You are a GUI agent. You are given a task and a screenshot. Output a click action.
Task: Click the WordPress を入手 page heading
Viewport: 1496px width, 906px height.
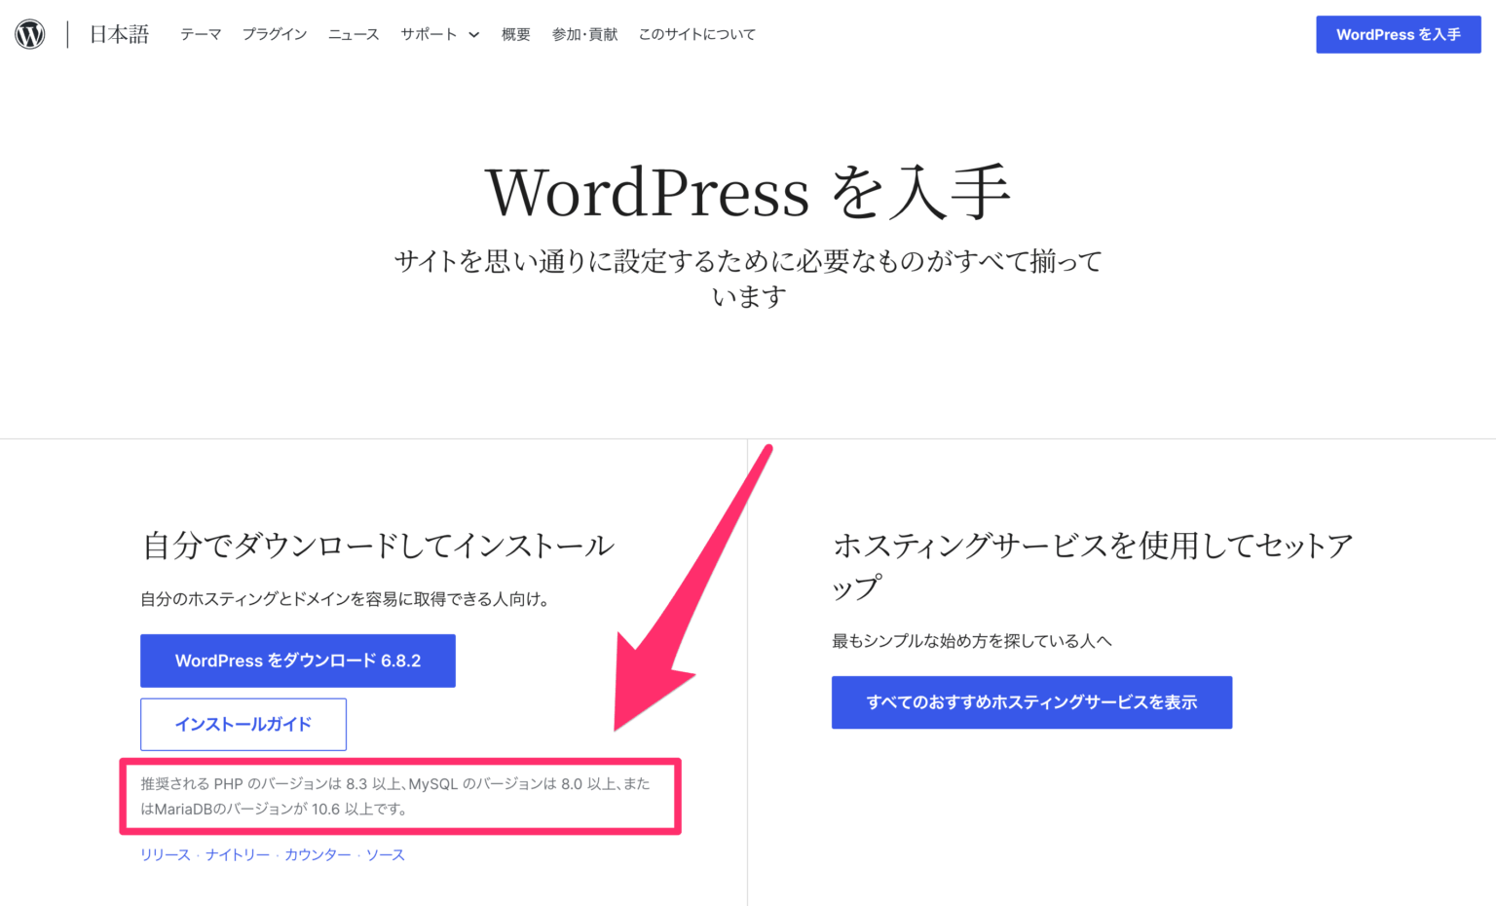748,192
